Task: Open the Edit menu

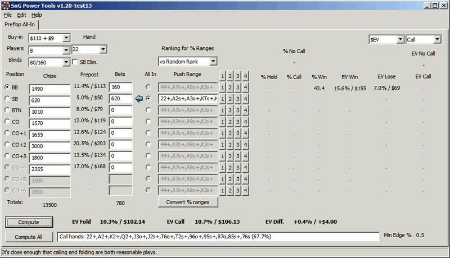Action: pyautogui.click(x=21, y=15)
